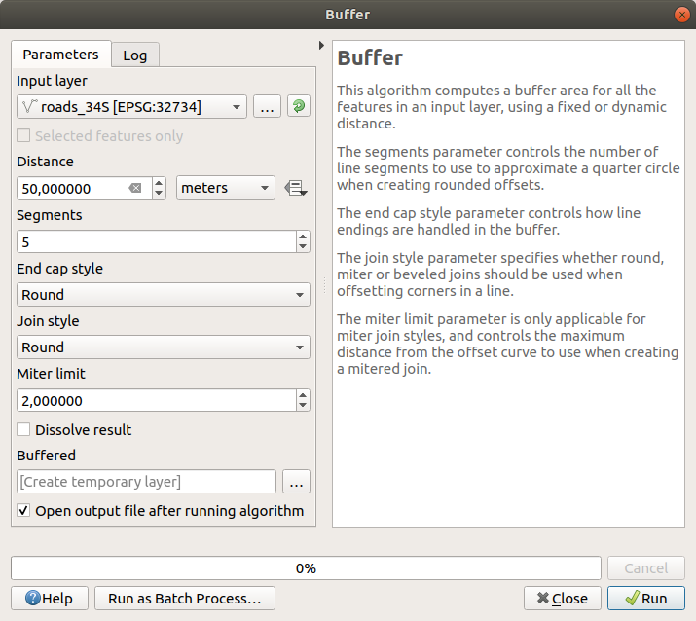Click the 0% progress bar
Screen dimensions: 696x621
click(306, 567)
